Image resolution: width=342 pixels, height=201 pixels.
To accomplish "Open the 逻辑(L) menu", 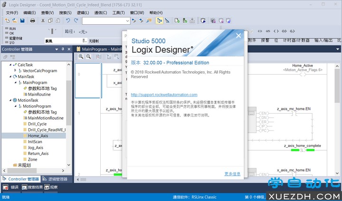I will 83,13.
